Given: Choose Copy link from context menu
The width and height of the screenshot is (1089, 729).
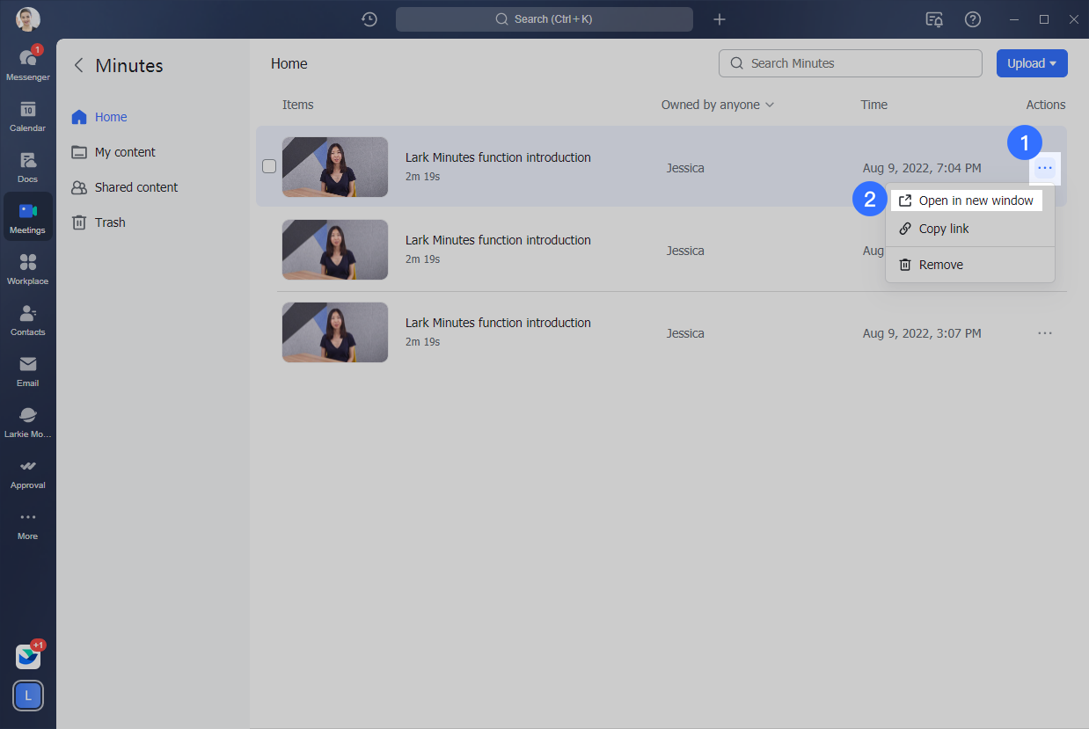Looking at the screenshot, I should point(943,229).
